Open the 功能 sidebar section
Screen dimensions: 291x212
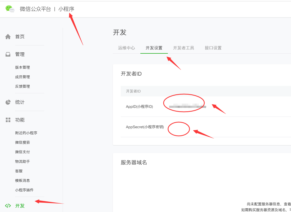tap(20, 120)
